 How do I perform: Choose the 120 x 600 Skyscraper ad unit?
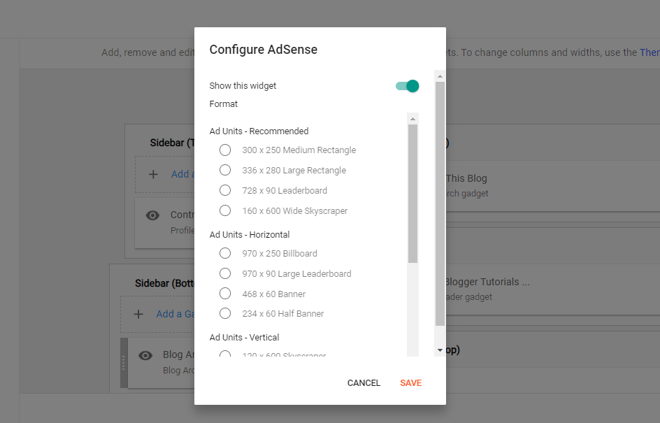click(x=224, y=356)
